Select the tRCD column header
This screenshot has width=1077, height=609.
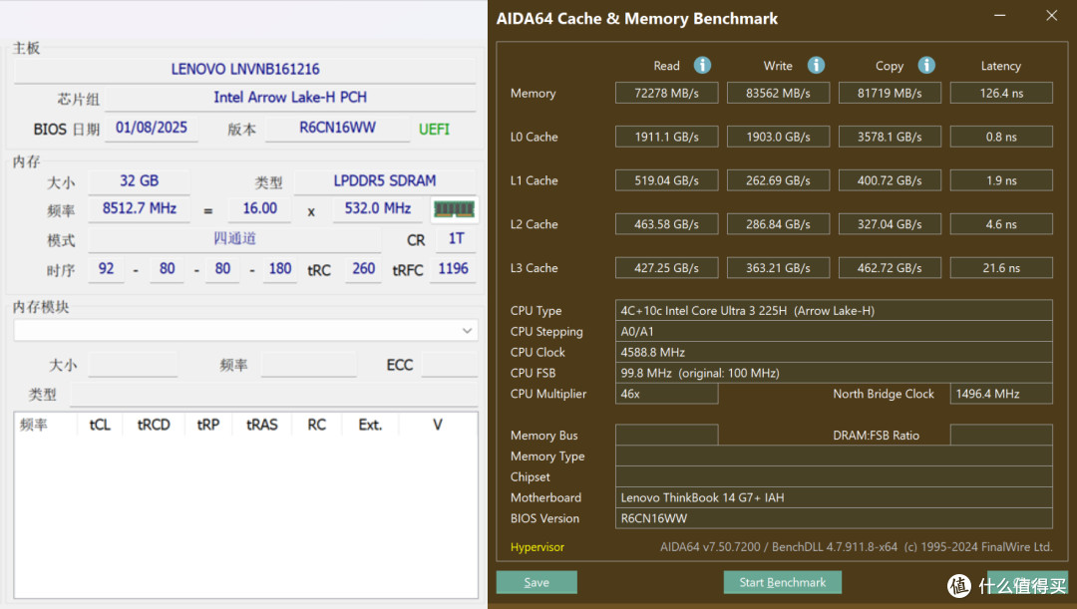[x=154, y=425]
